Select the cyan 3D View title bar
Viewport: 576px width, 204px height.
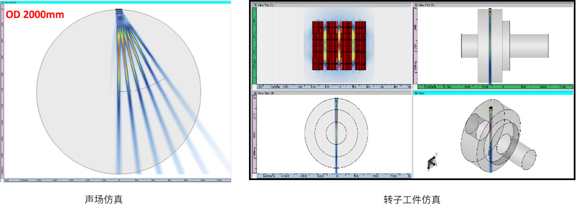(493, 93)
